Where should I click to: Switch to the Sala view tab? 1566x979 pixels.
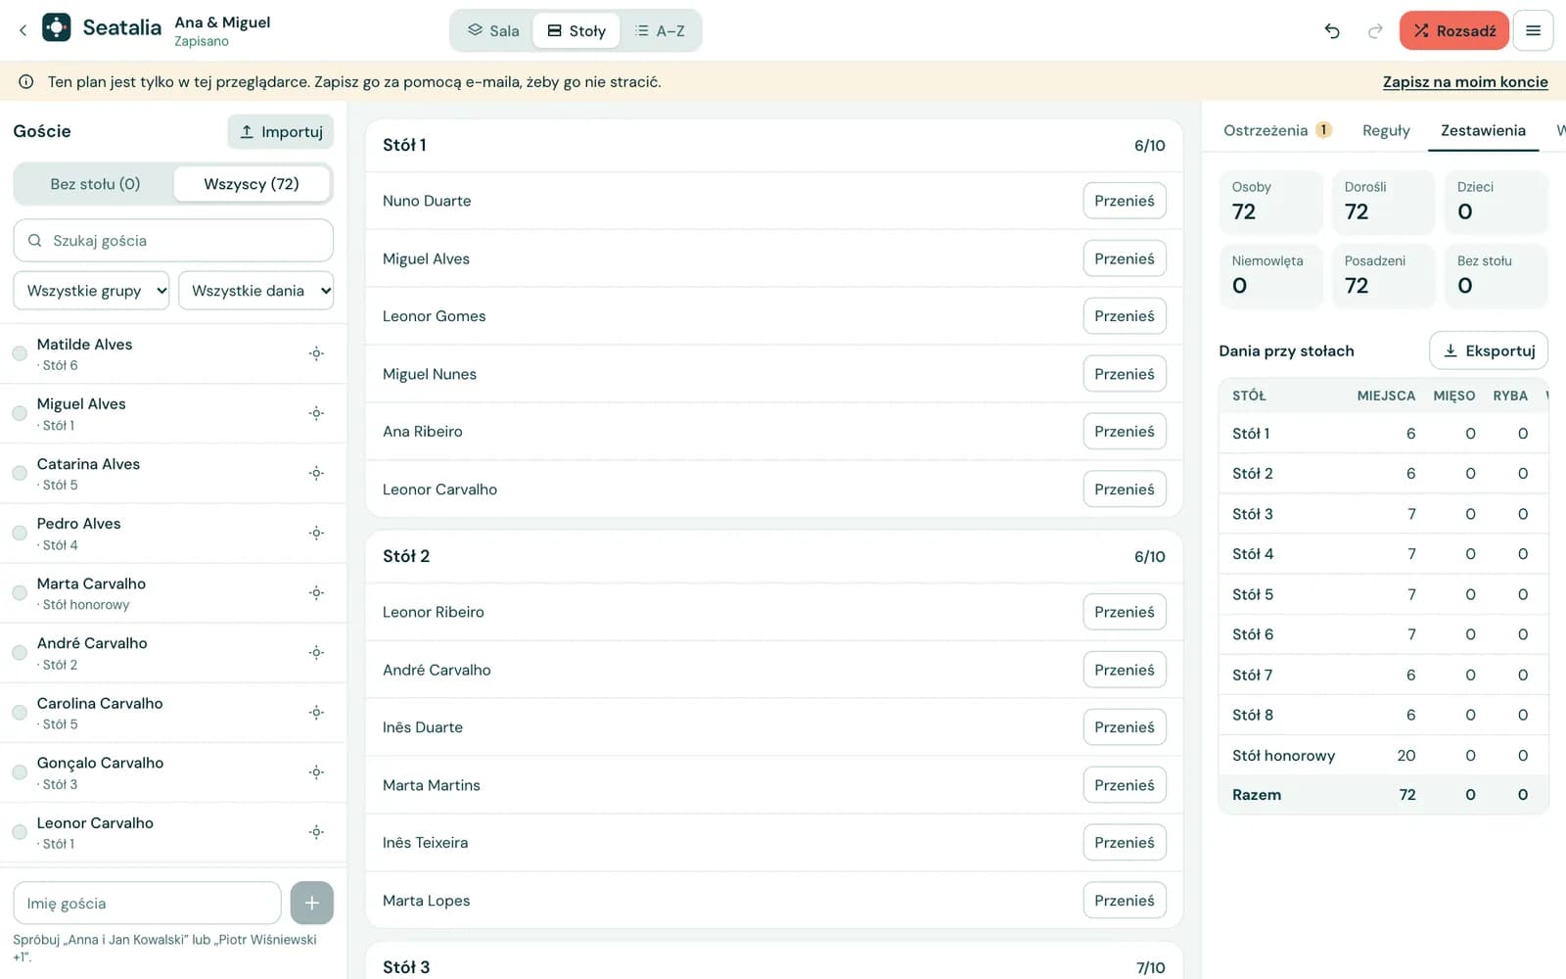[x=492, y=30]
